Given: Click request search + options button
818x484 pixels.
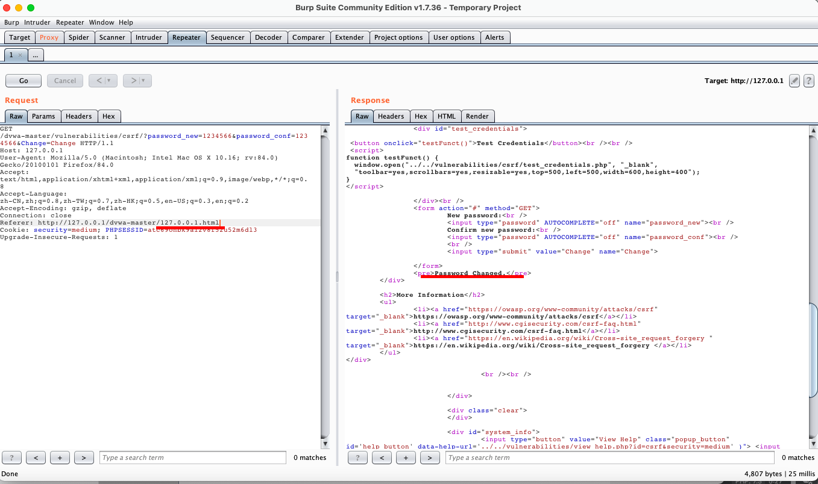Looking at the screenshot, I should point(60,458).
